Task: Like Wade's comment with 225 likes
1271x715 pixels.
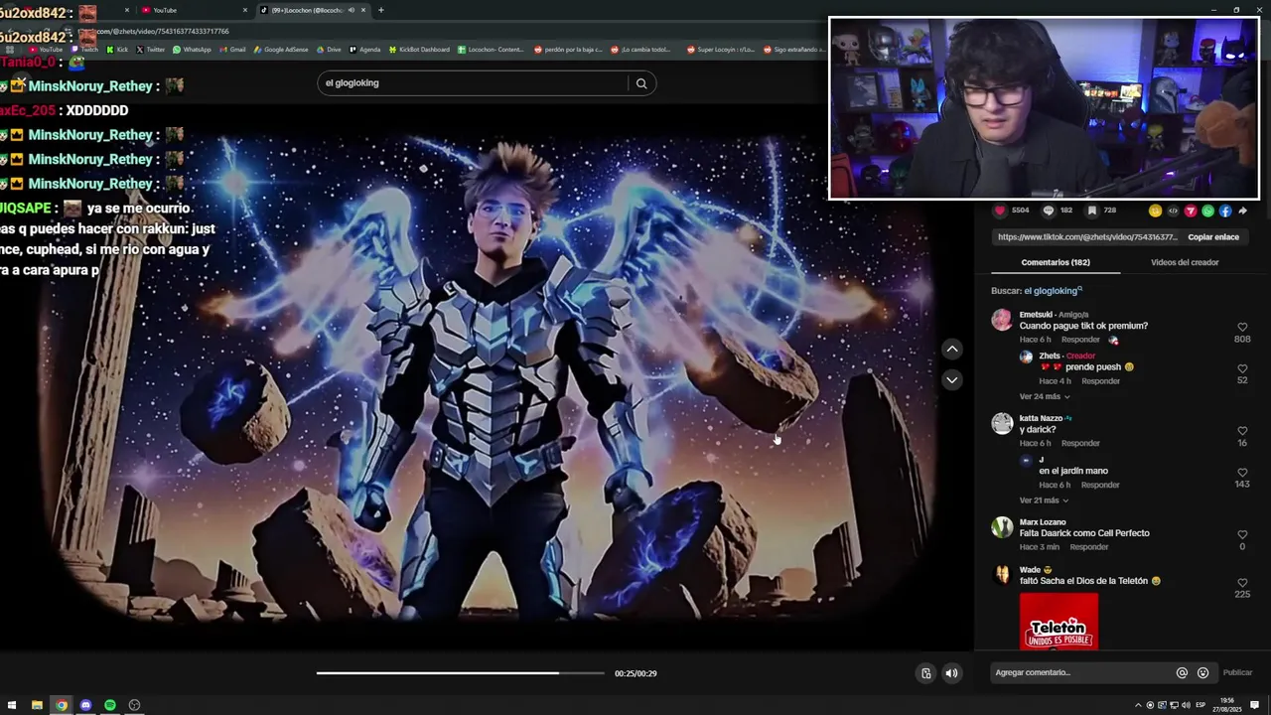Action: click(x=1242, y=583)
